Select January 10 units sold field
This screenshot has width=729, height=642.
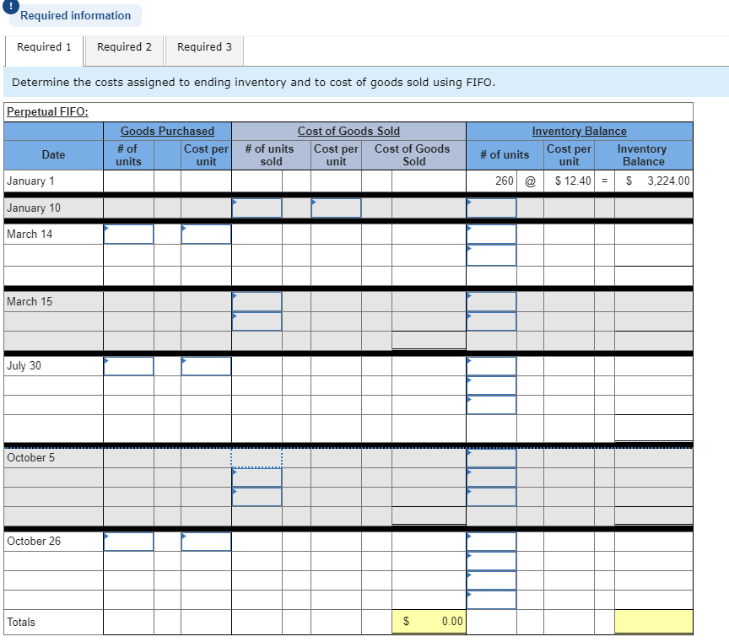(256, 208)
